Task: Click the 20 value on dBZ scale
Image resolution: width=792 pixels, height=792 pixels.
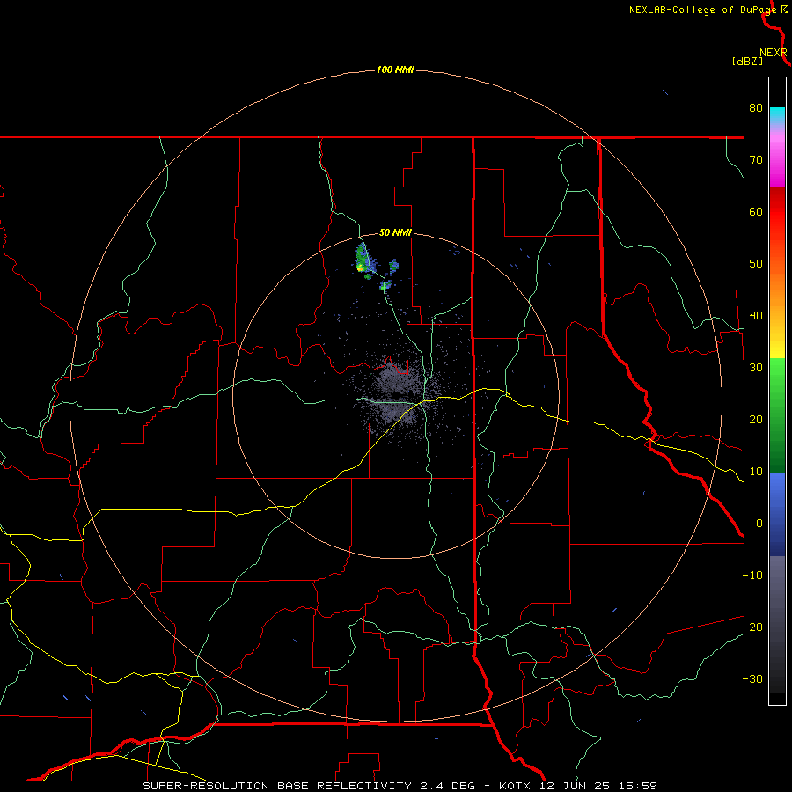Action: click(756, 419)
